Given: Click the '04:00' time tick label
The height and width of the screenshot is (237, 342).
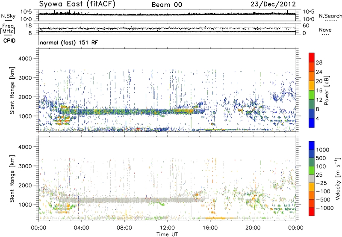Looking at the screenshot, I should 81,228.
